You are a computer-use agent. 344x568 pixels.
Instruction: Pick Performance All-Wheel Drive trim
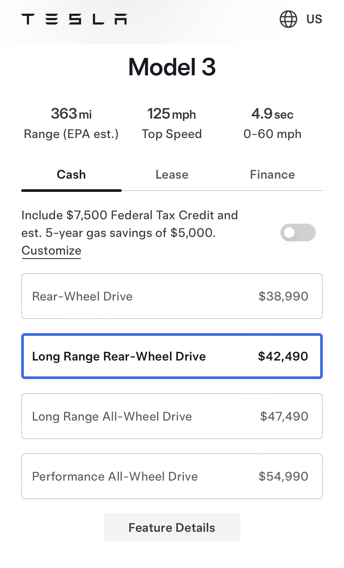point(172,476)
